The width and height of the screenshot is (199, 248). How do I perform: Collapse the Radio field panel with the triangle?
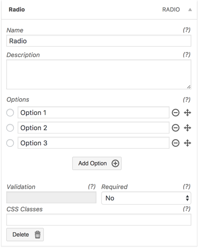190,10
